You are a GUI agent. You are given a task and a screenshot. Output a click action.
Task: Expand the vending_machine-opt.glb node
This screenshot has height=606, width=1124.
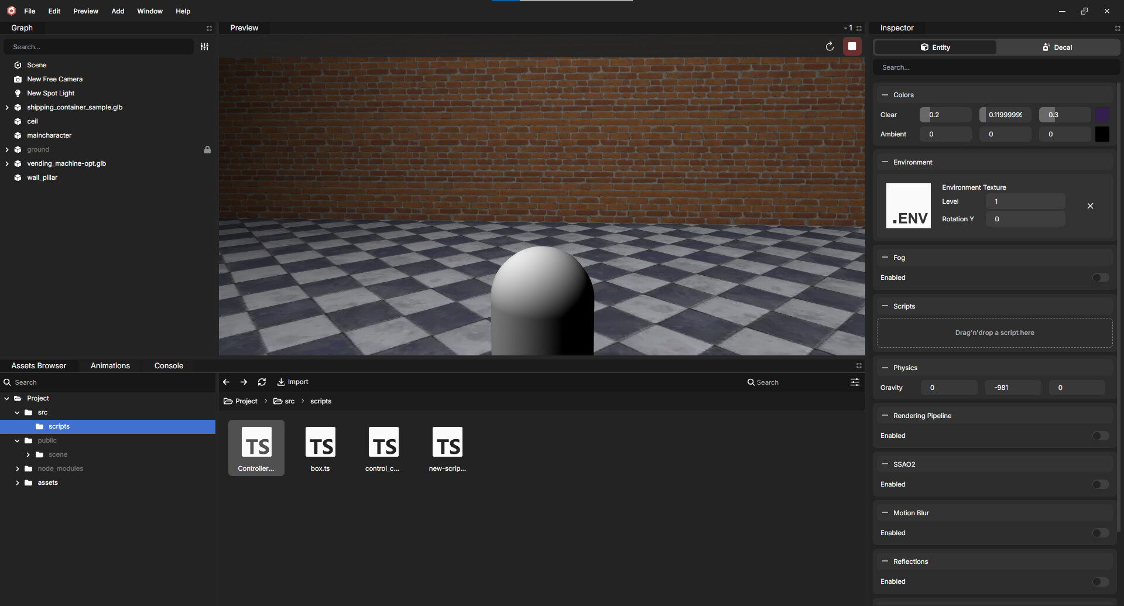(7, 163)
